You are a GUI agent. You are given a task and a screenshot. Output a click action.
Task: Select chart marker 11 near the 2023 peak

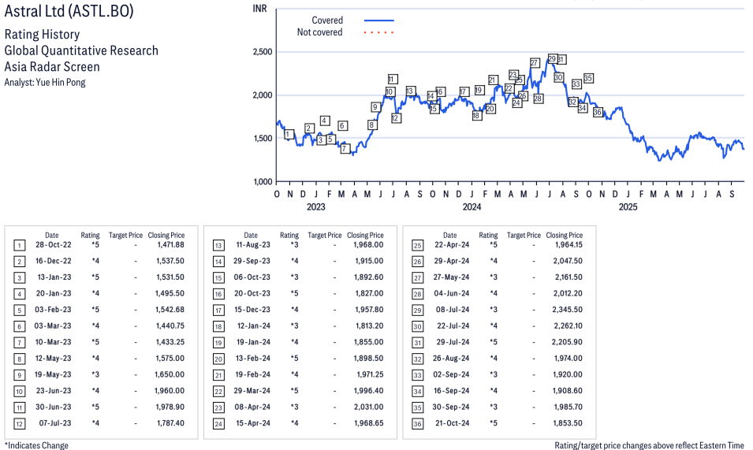tap(392, 79)
